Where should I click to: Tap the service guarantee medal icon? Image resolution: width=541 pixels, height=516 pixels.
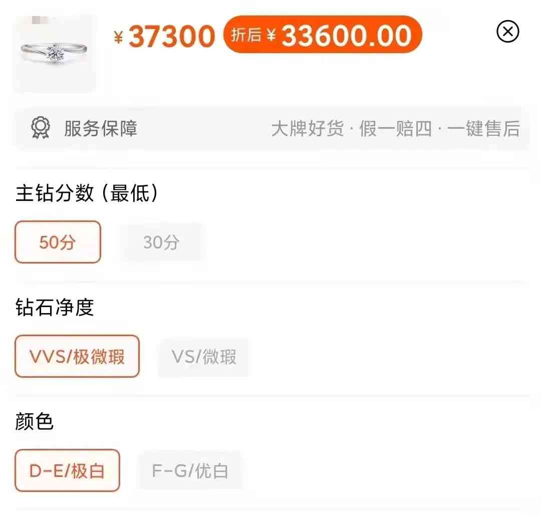pyautogui.click(x=41, y=128)
